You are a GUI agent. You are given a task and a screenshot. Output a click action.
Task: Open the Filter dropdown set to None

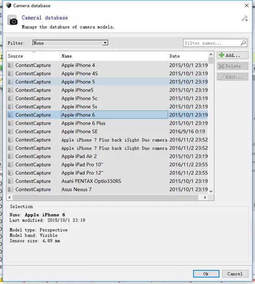[x=70, y=43]
